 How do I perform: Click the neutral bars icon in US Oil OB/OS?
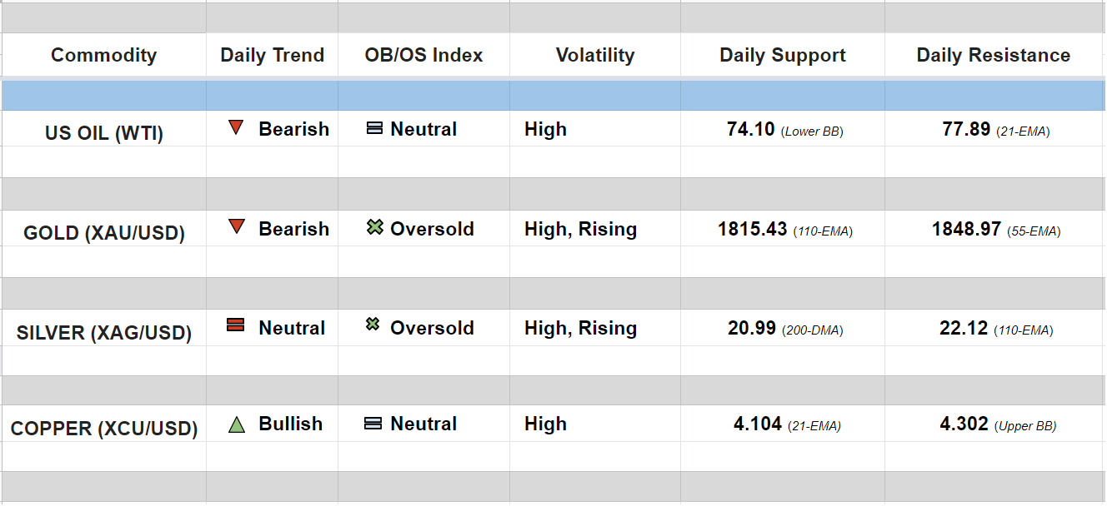(374, 129)
